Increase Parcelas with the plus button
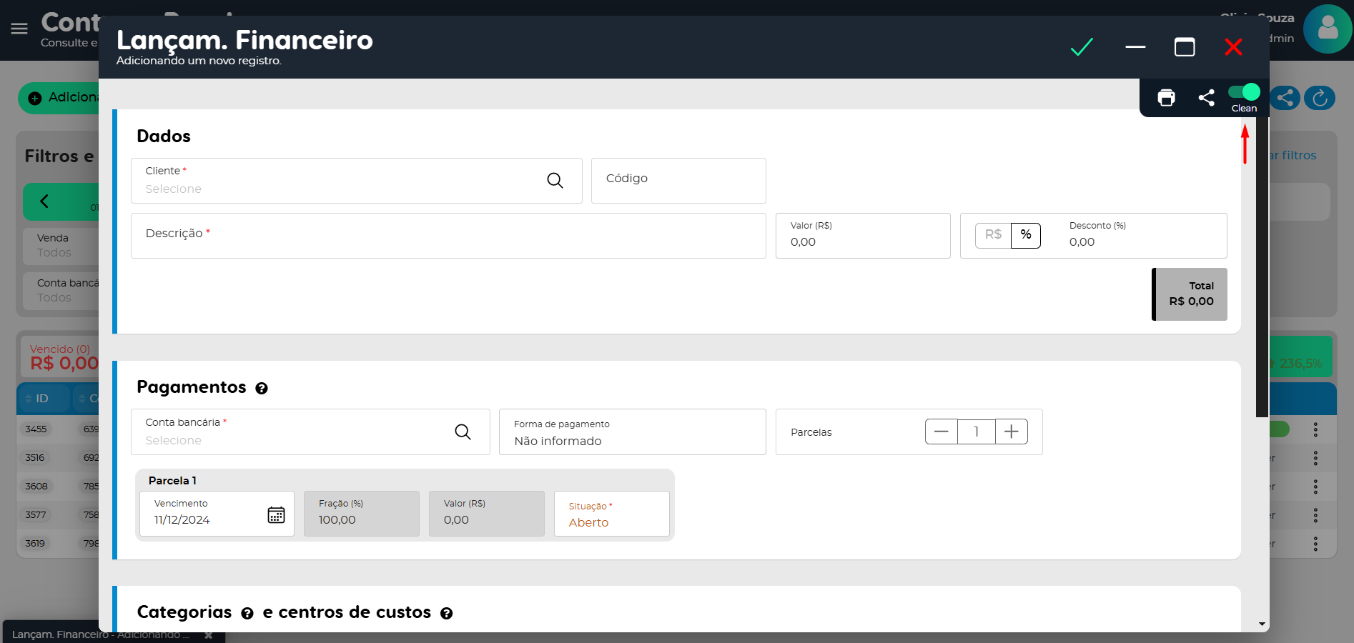Screen dimensions: 1354x643 [x=1011, y=432]
